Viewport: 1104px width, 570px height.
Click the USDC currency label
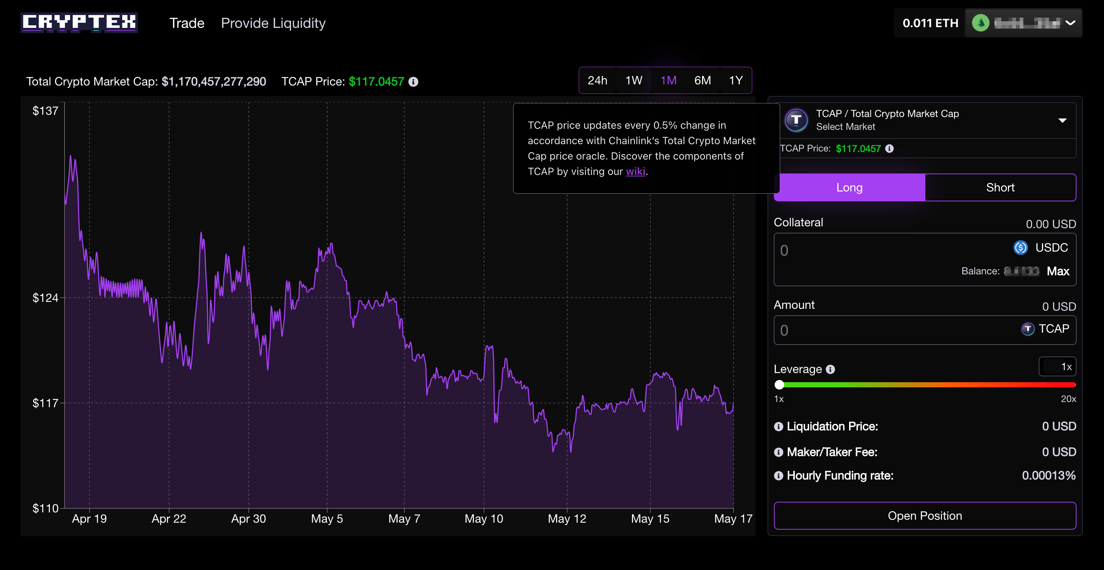(x=1052, y=247)
